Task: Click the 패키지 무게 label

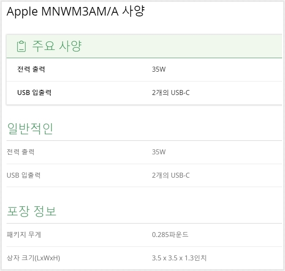Action: [24, 235]
